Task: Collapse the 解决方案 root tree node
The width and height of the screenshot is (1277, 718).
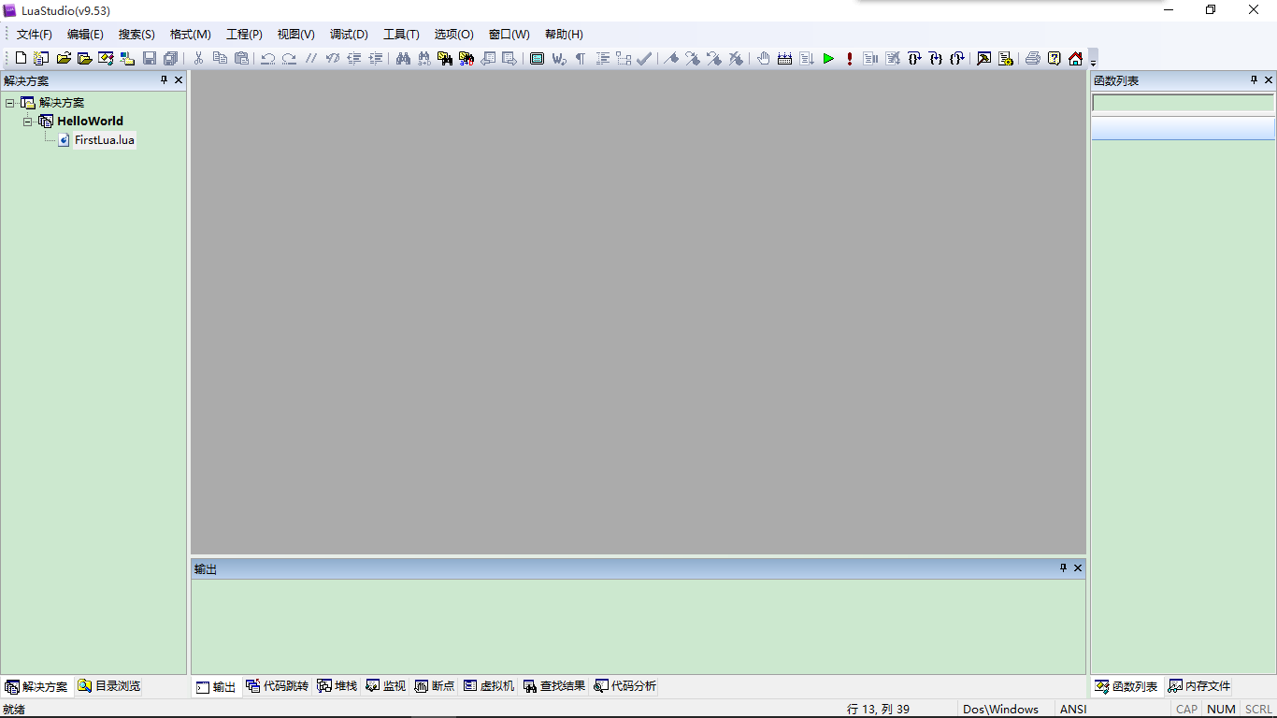Action: coord(10,103)
